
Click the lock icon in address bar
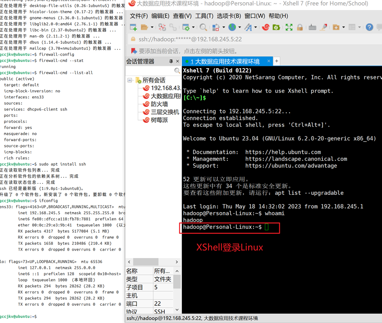click(133, 39)
